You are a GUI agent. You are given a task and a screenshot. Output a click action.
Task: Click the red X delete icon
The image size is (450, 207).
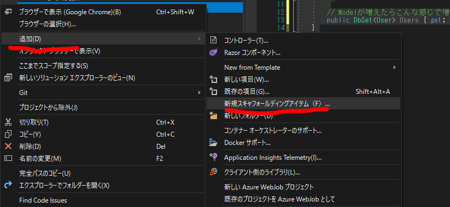tap(8, 147)
